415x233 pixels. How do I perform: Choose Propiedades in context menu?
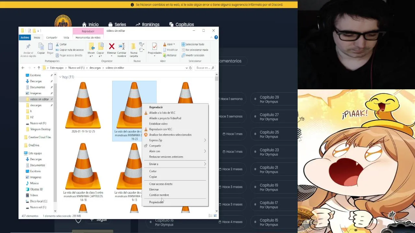coord(156,202)
